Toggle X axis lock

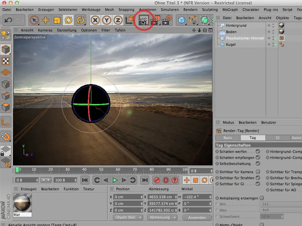click(x=95, y=20)
